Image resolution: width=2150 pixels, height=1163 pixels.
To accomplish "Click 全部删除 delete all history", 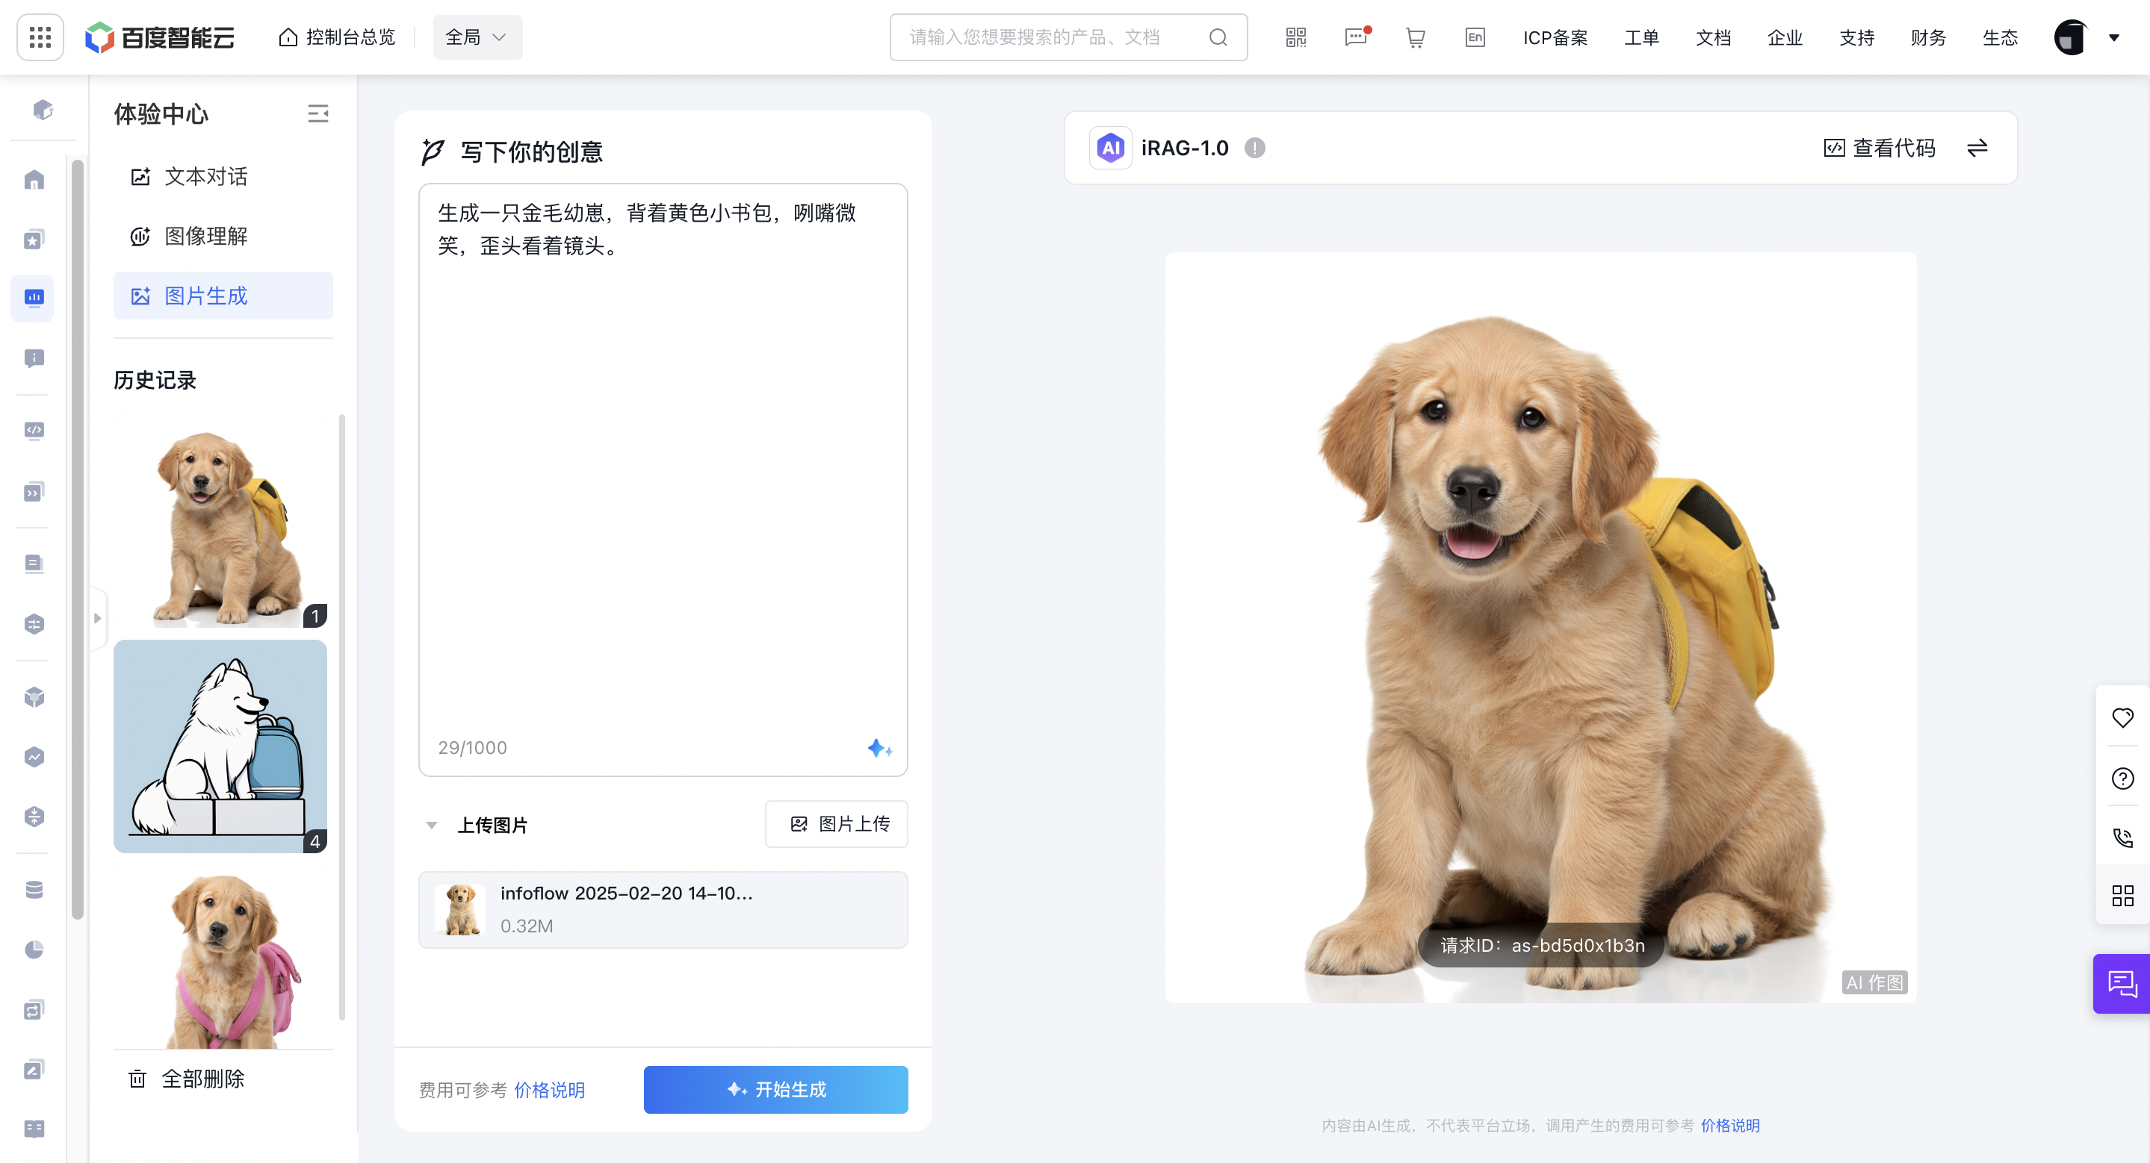I will pos(187,1078).
